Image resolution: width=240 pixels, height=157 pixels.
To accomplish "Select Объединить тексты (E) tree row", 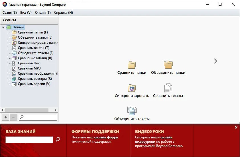I will coord(36,53).
